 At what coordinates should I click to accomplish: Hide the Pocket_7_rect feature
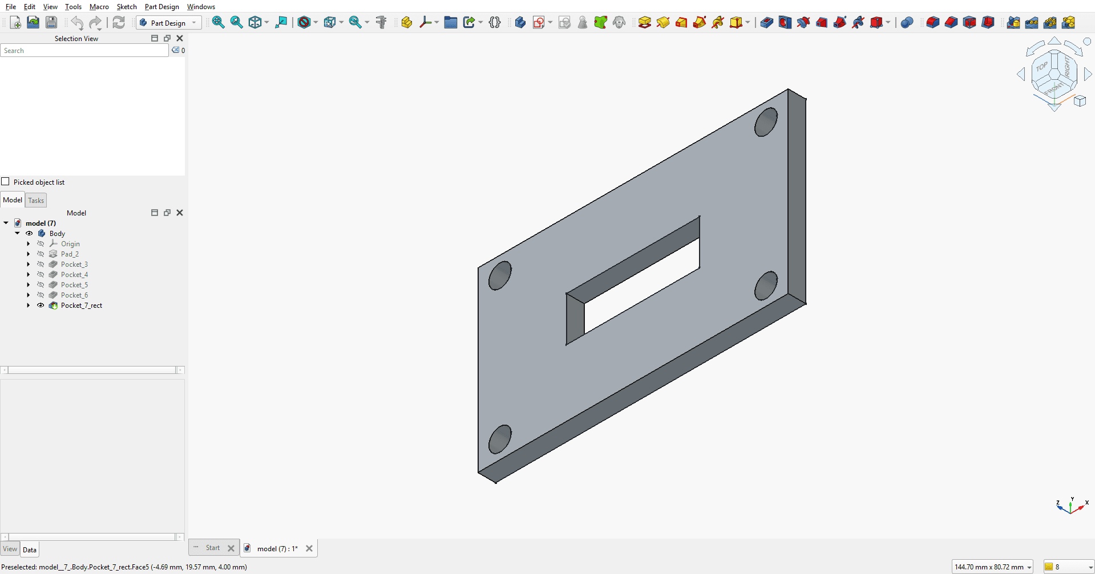tap(41, 306)
